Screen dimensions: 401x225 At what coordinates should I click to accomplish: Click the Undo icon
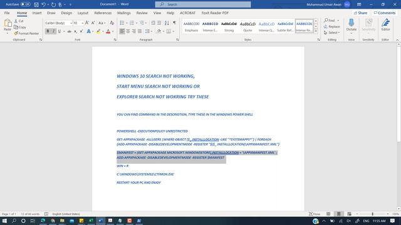tap(43, 4)
